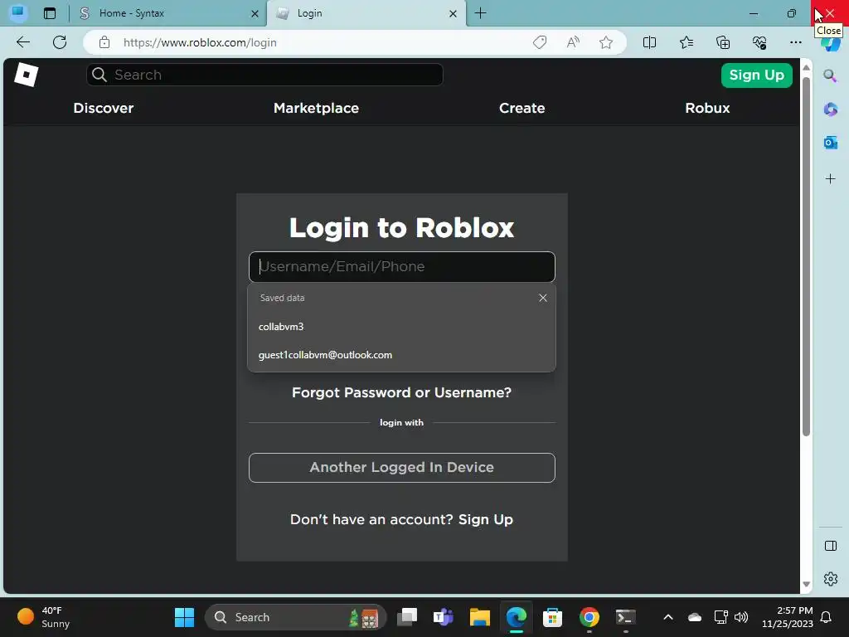Show hidden system tray icons
The width and height of the screenshot is (849, 637).
pyautogui.click(x=668, y=617)
